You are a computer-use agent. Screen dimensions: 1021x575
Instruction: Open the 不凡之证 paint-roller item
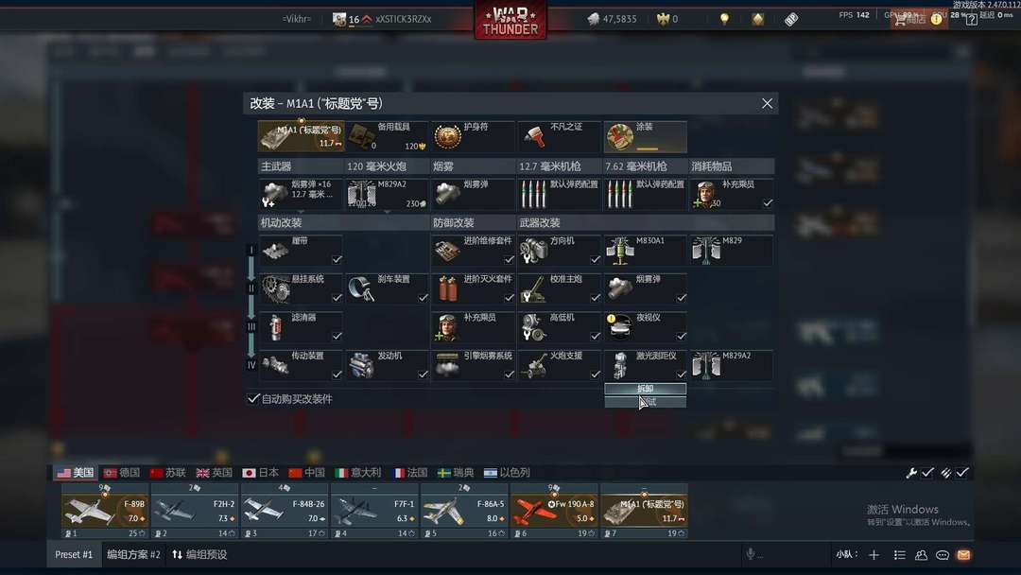(x=559, y=136)
